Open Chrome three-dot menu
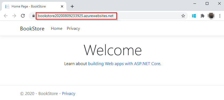This screenshot has height=100, width=224. tap(220, 16)
